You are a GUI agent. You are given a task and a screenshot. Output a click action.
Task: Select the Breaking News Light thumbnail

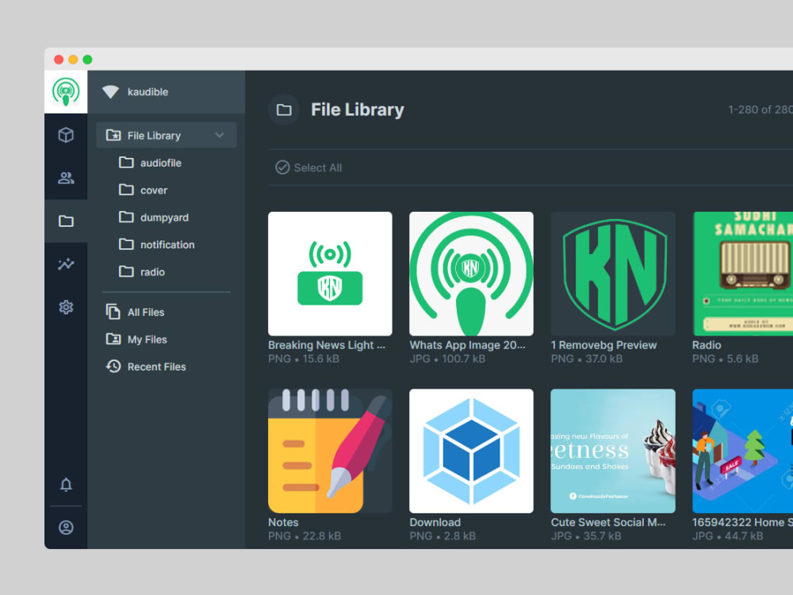coord(330,273)
